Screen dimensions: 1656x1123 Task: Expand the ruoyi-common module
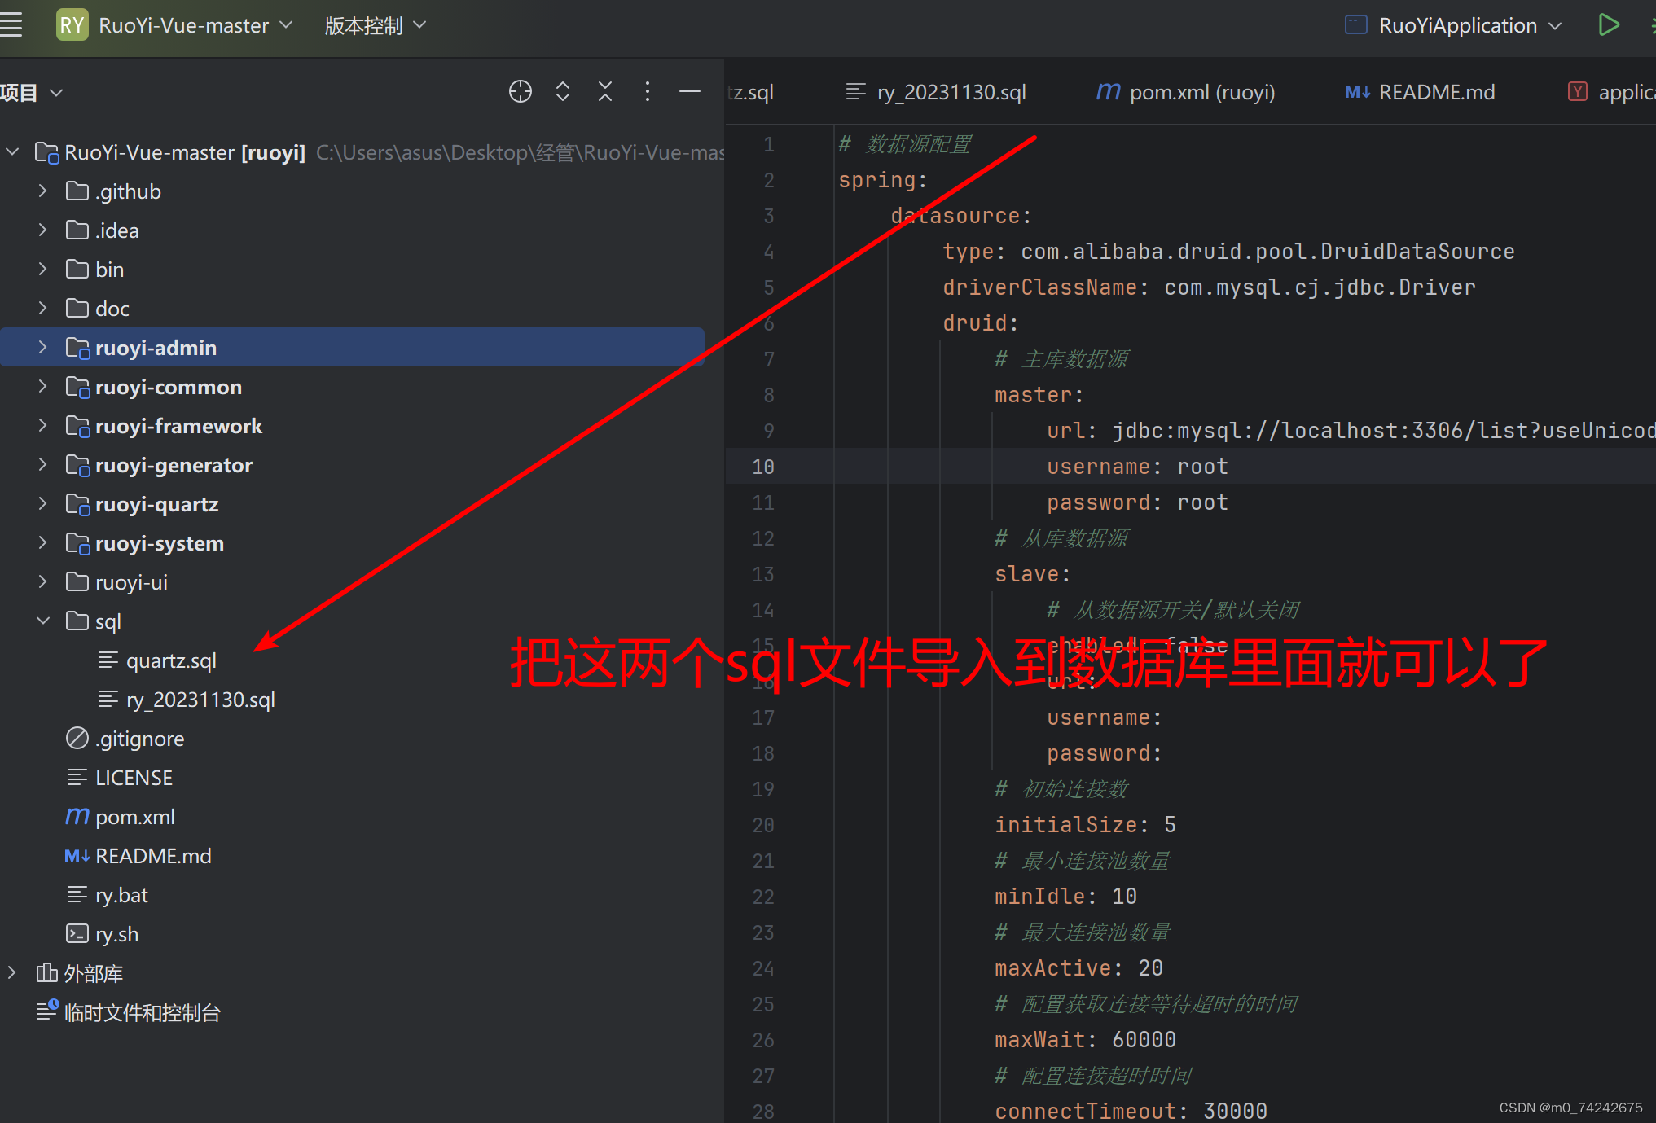pos(43,387)
